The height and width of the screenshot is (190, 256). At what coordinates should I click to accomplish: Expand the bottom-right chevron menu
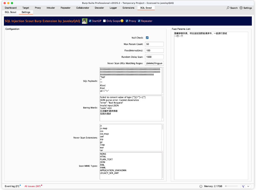tap(248, 186)
